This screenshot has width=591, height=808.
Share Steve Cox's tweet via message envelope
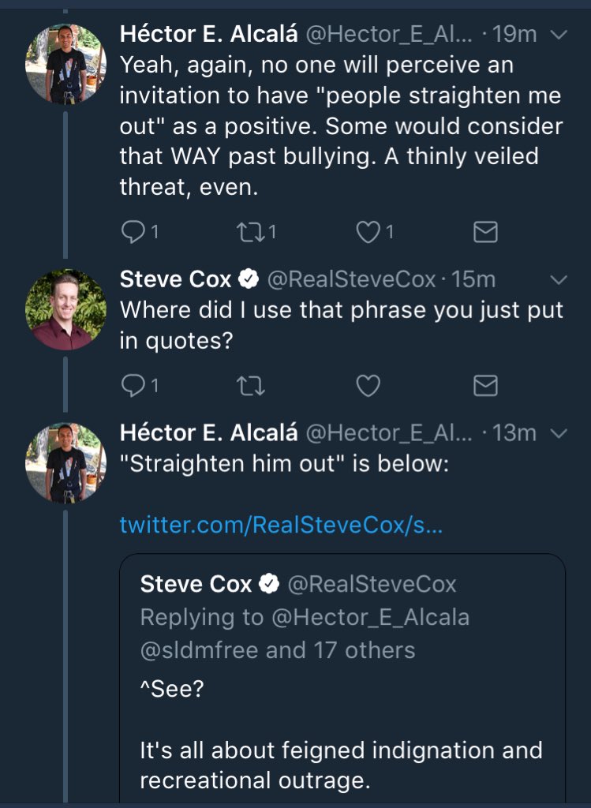(484, 385)
